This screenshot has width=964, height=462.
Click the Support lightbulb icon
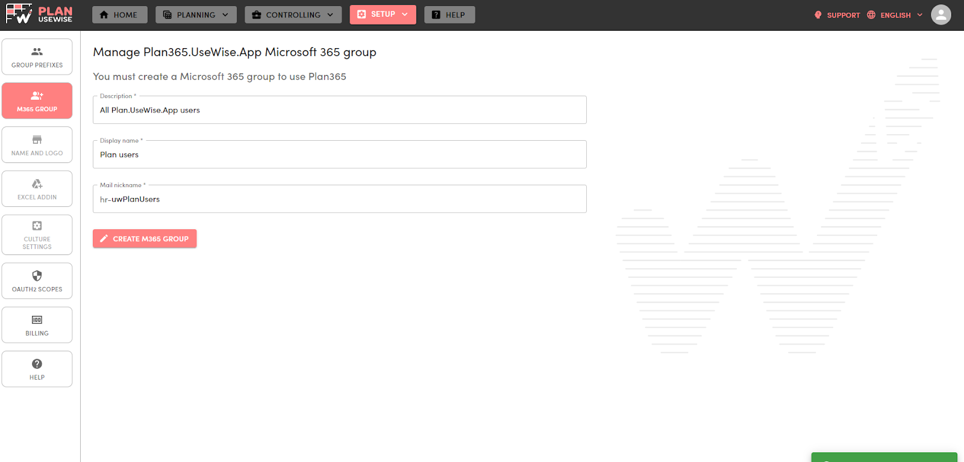tap(818, 15)
